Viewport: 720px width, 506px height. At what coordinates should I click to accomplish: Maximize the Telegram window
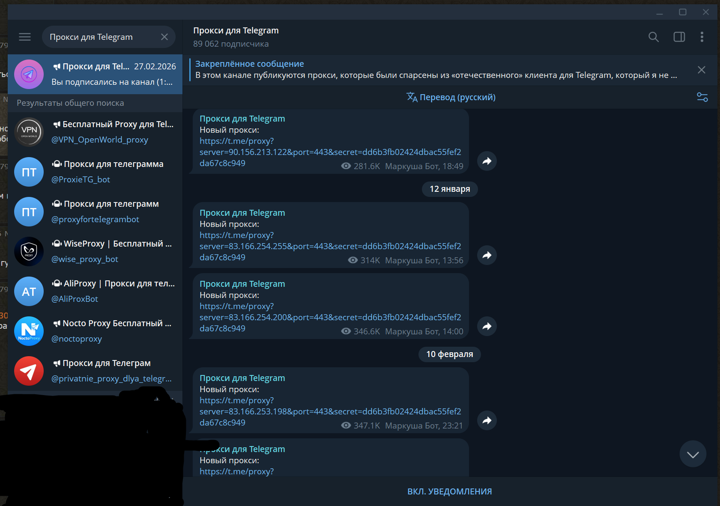click(683, 12)
